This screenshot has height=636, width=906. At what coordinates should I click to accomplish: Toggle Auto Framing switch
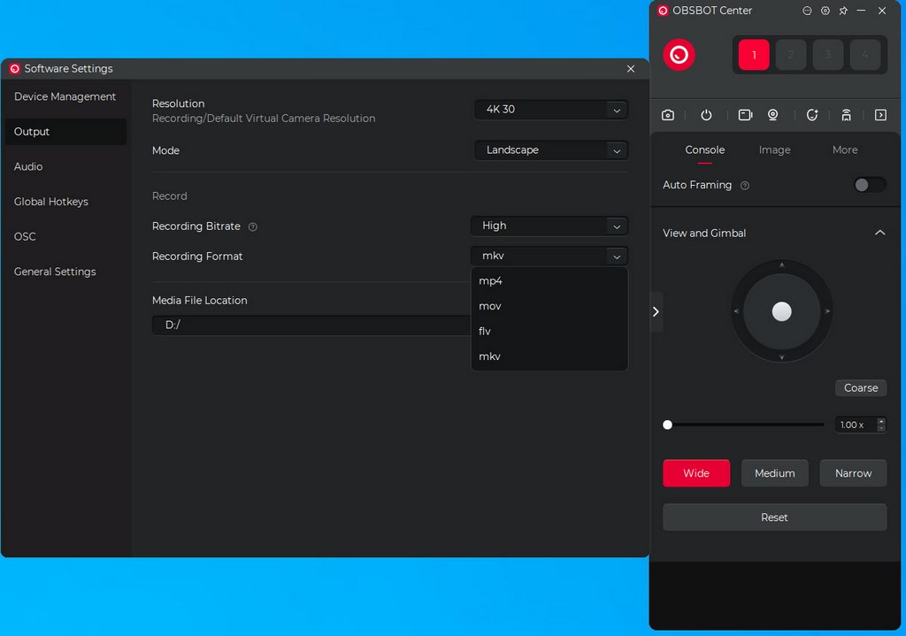870,185
